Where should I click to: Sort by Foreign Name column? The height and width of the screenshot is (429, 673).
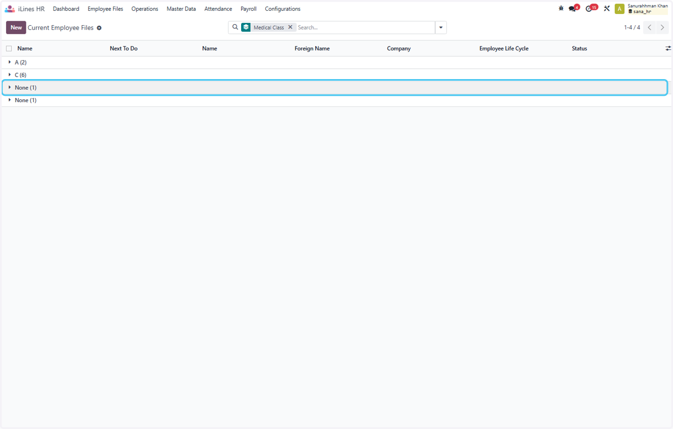tap(312, 49)
